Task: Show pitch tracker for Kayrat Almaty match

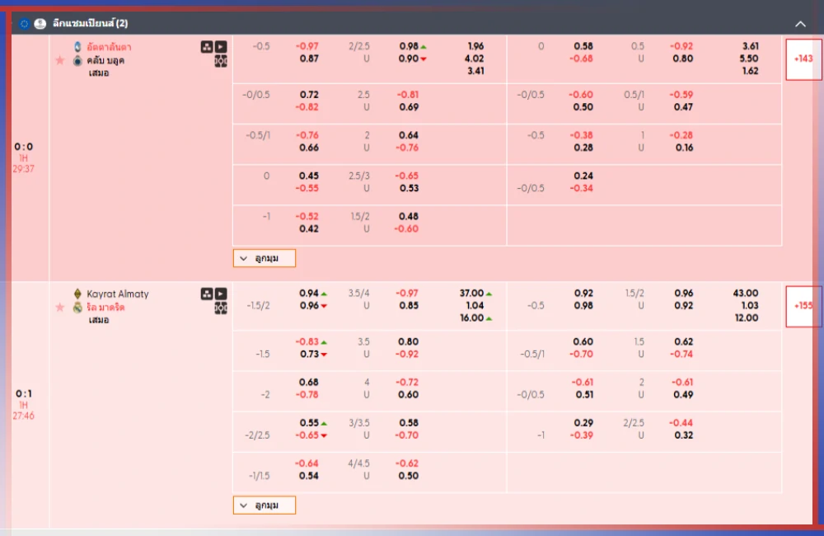Action: click(x=221, y=308)
